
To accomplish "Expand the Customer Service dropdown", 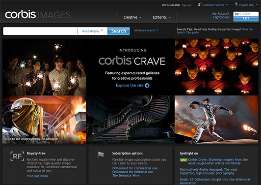I will coord(213,5).
